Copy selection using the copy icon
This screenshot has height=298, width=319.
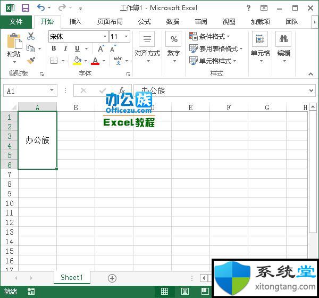[x=31, y=48]
